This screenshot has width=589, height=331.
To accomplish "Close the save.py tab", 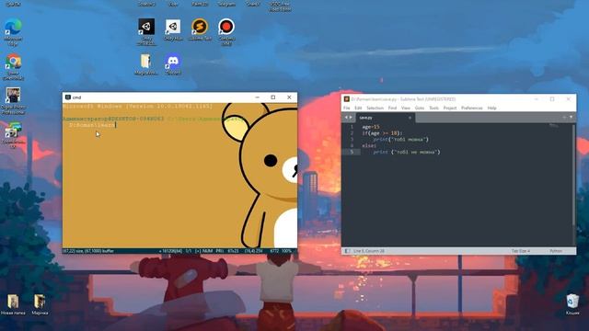I will [410, 118].
